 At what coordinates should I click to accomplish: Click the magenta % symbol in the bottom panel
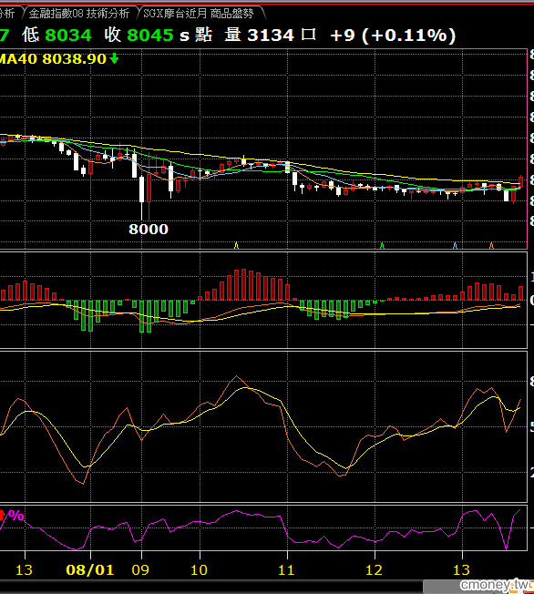(15, 516)
